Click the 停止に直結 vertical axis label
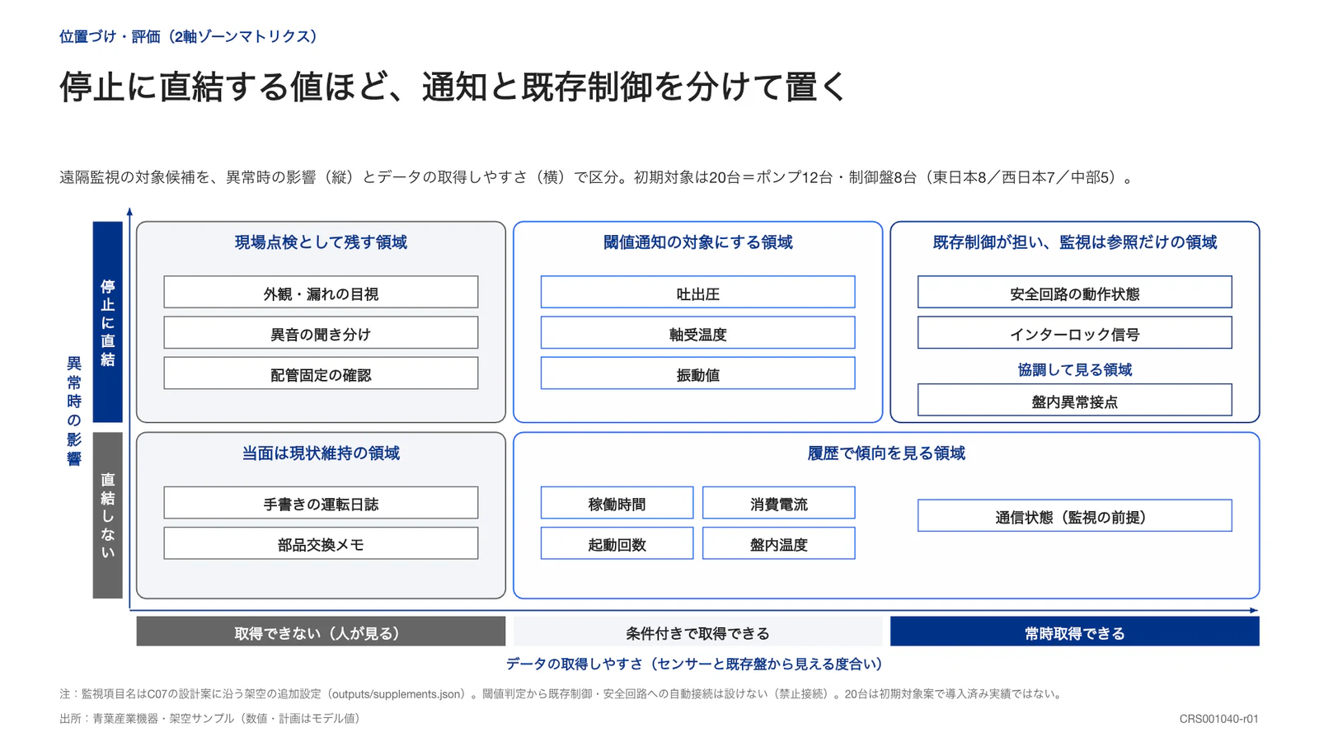The height and width of the screenshot is (742, 1319). (x=107, y=322)
